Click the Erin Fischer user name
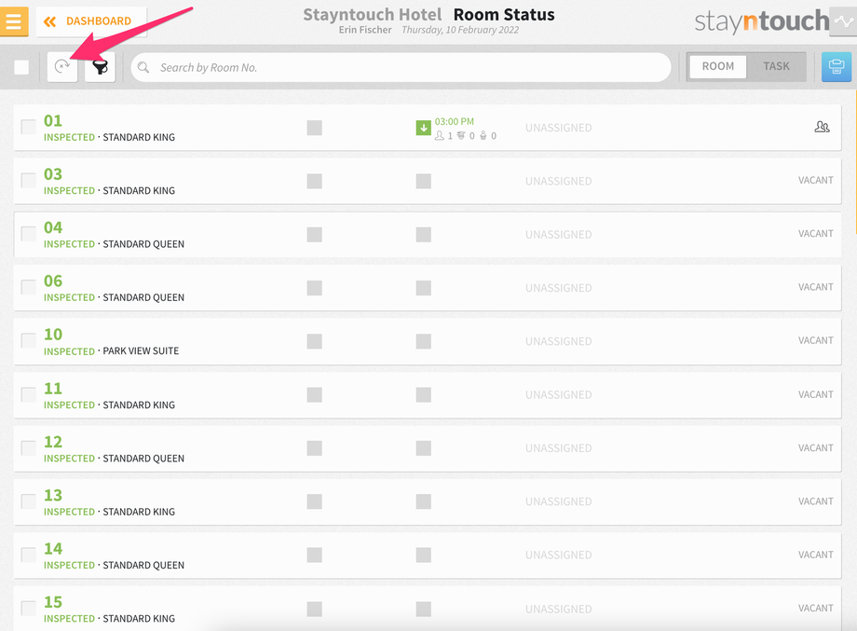The width and height of the screenshot is (857, 631). [365, 30]
